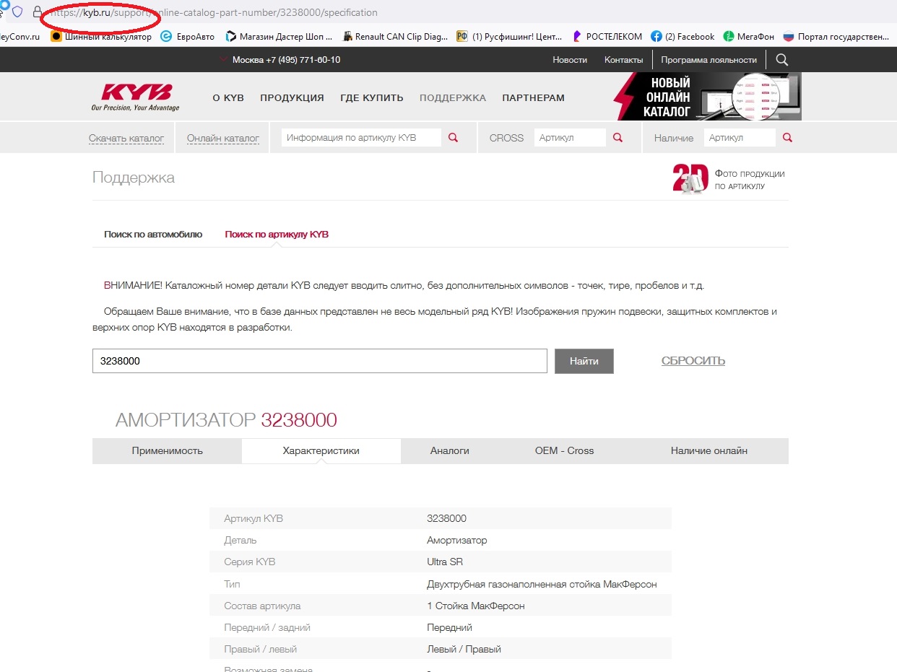Focus the Информация по артикулу KYB field

(361, 138)
